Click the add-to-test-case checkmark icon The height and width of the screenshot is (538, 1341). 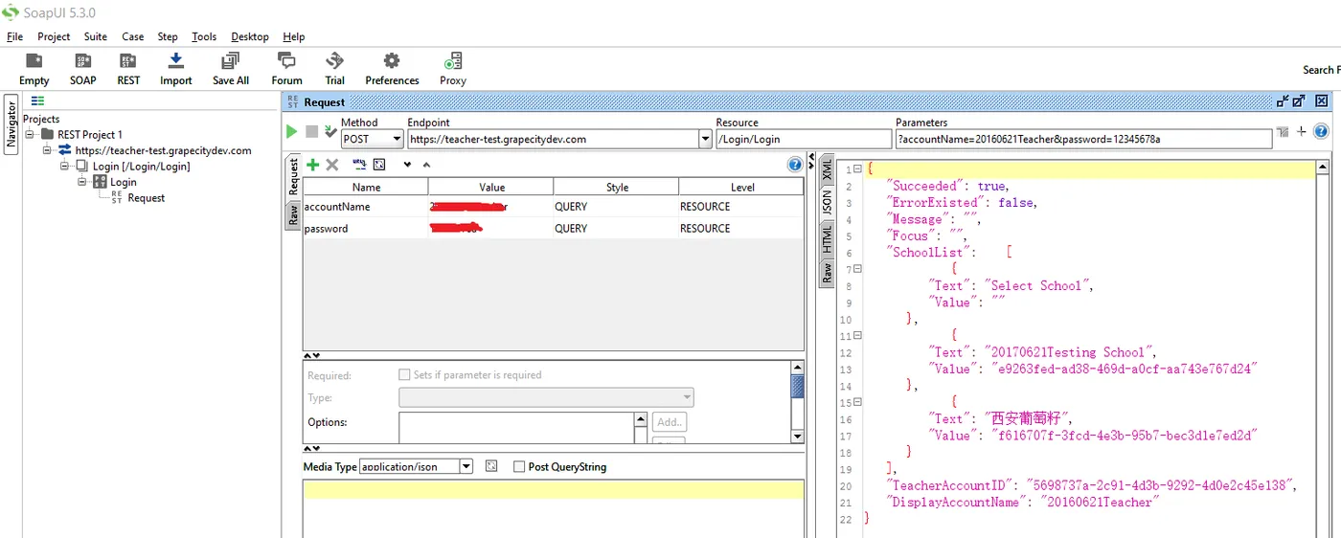point(330,131)
